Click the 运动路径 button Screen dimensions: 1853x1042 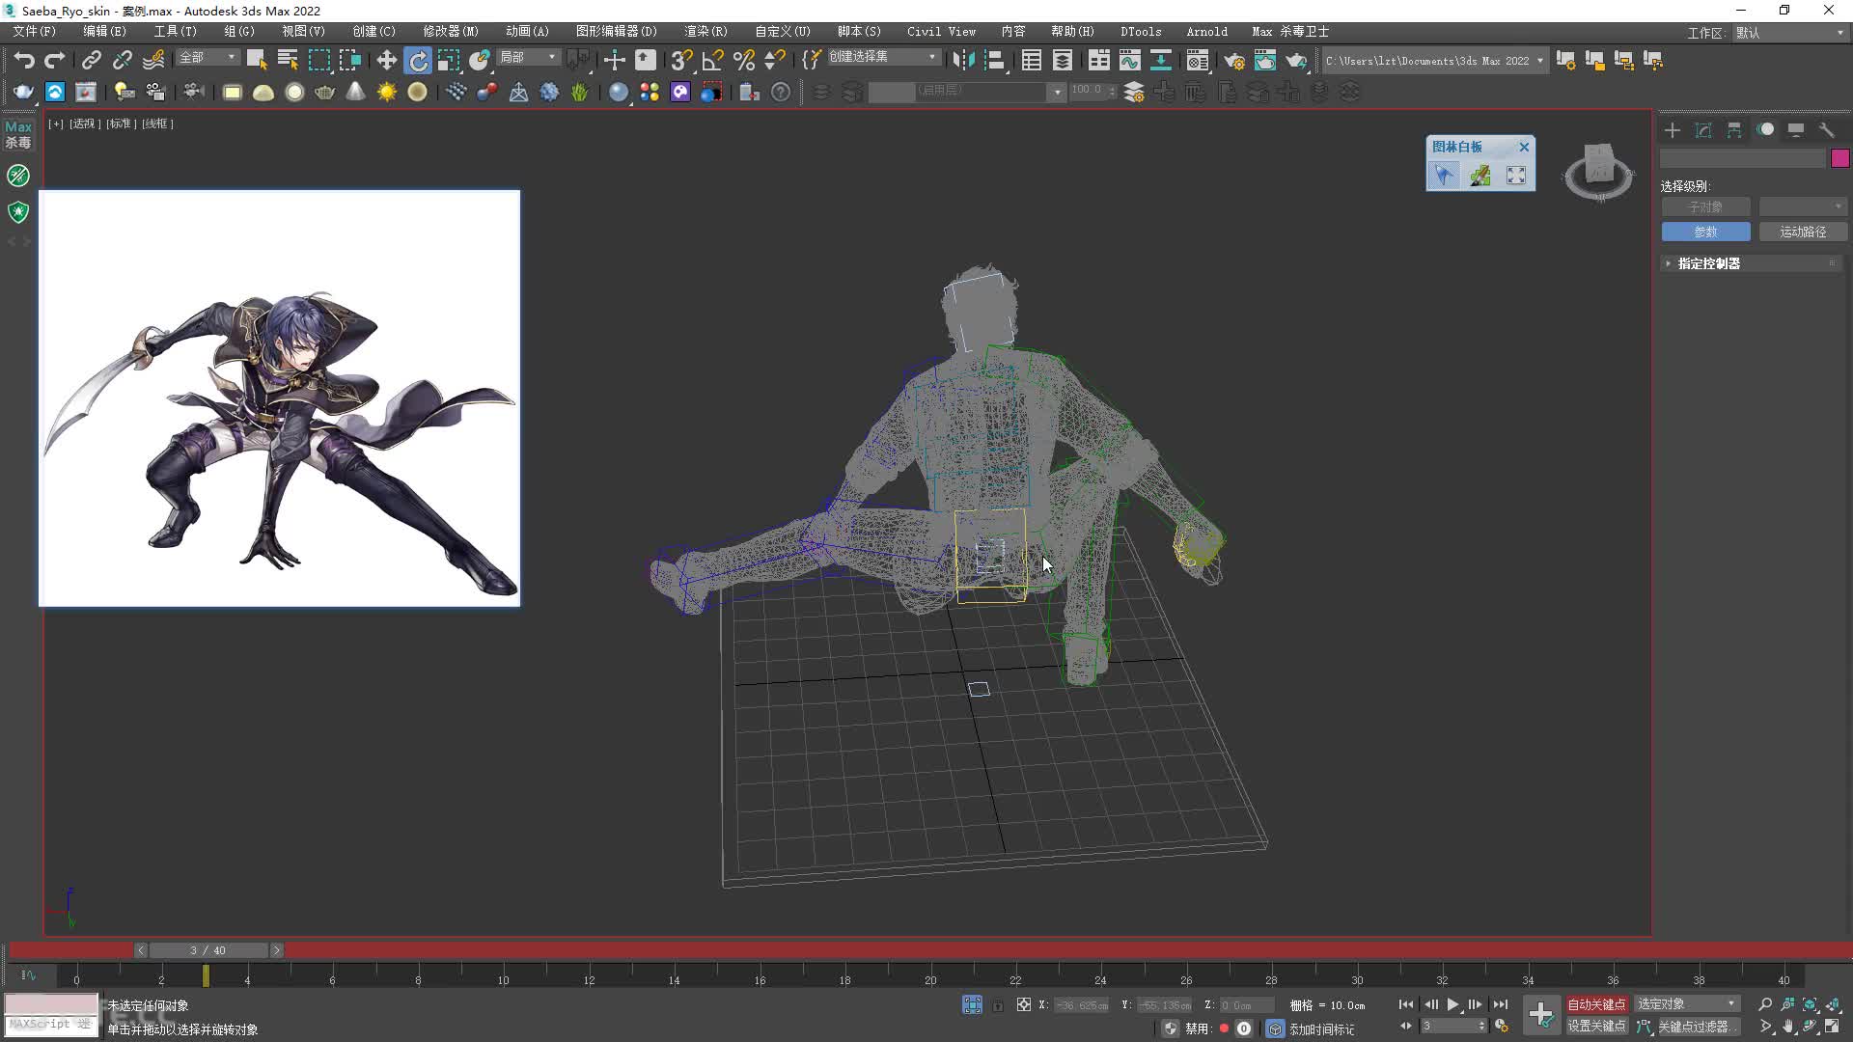1802,232
